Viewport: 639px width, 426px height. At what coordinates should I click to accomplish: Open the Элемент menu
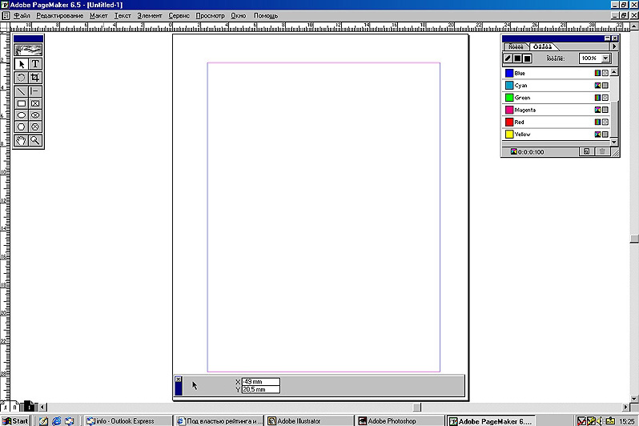149,15
